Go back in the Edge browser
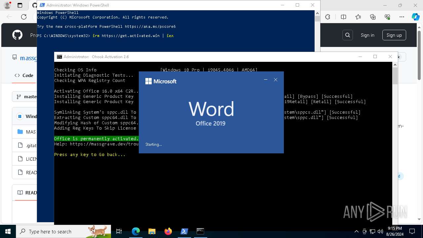423x238 pixels. [x=9, y=17]
